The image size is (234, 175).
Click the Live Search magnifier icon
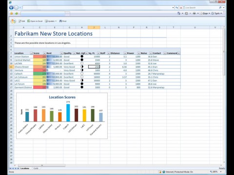click(x=220, y=8)
